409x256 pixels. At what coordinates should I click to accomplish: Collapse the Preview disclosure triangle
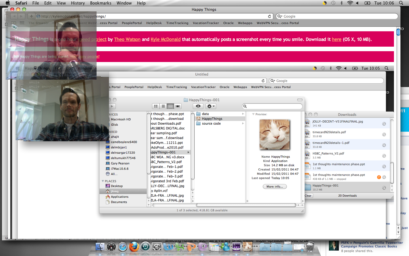pyautogui.click(x=253, y=114)
